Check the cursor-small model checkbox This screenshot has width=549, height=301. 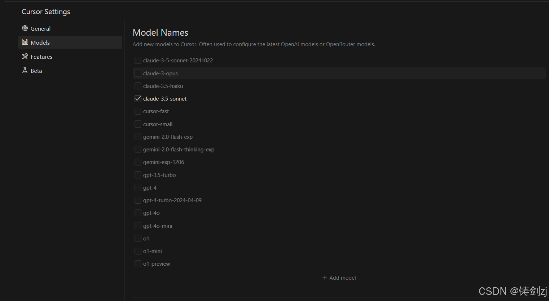click(138, 124)
